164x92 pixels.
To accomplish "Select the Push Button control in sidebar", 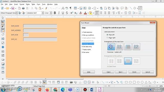I will tap(3, 60).
